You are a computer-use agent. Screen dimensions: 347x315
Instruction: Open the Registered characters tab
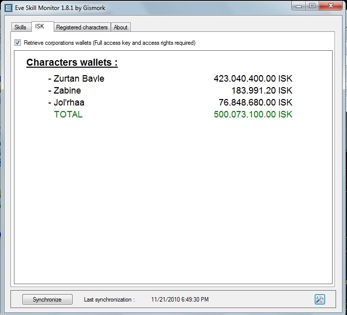click(x=82, y=27)
